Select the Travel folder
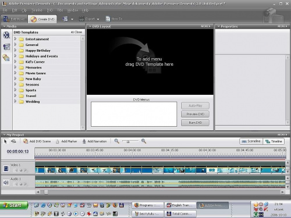Image resolution: width=291 pixels, height=218 pixels. tap(31, 96)
